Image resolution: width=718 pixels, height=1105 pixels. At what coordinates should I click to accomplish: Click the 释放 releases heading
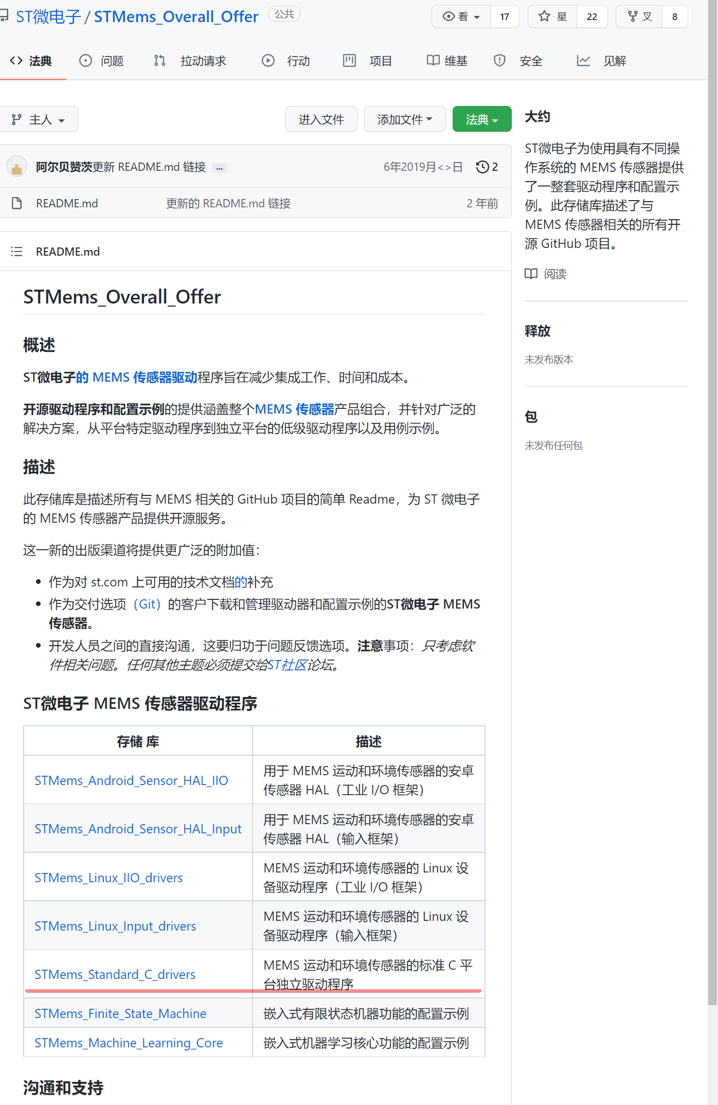537,331
